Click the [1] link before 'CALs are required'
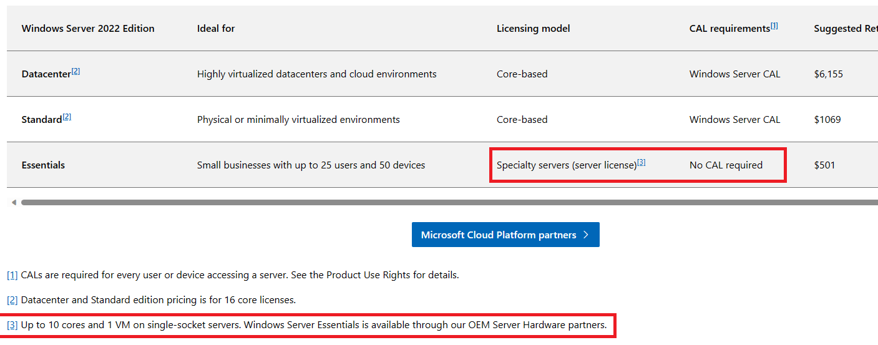Viewport: 878px width, 345px height. click(12, 275)
